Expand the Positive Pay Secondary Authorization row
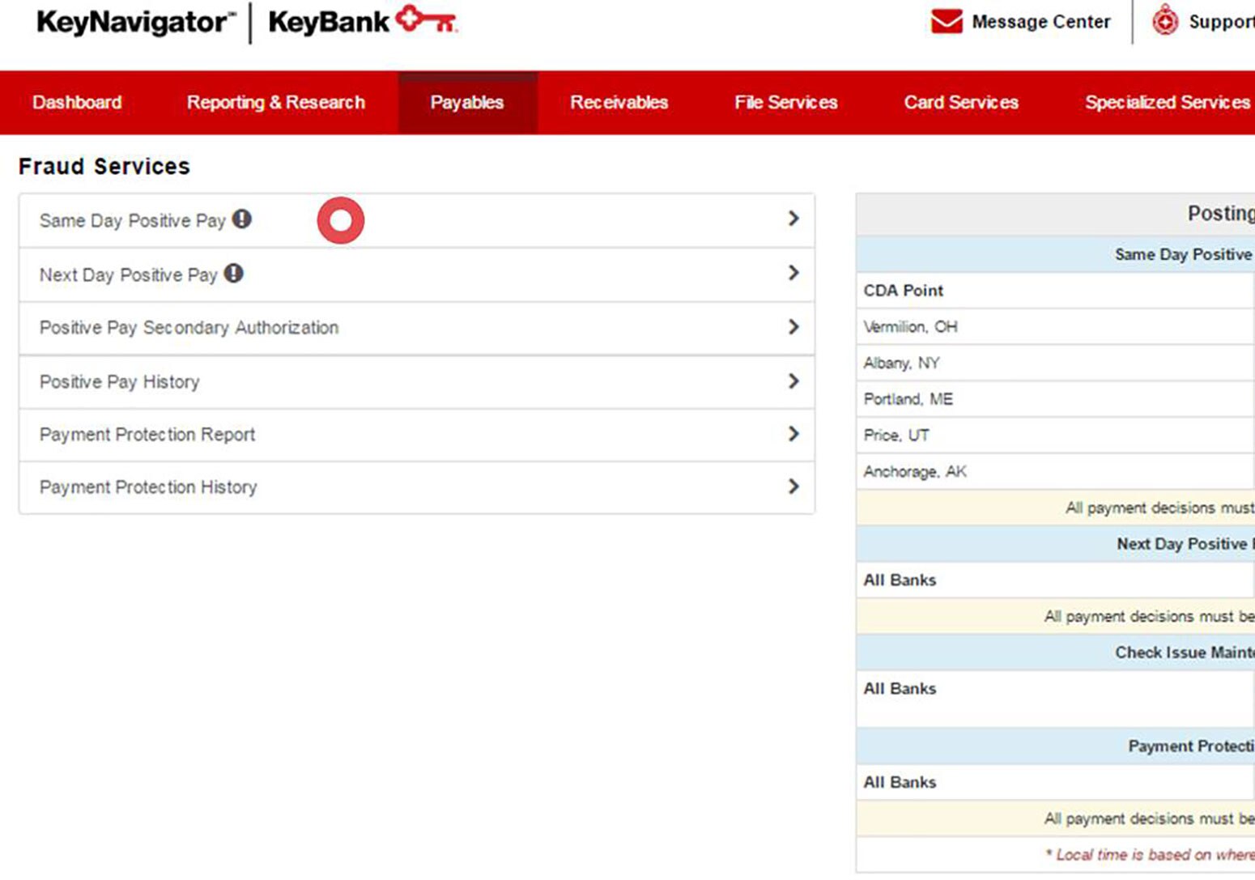The image size is (1255, 880). [x=794, y=327]
